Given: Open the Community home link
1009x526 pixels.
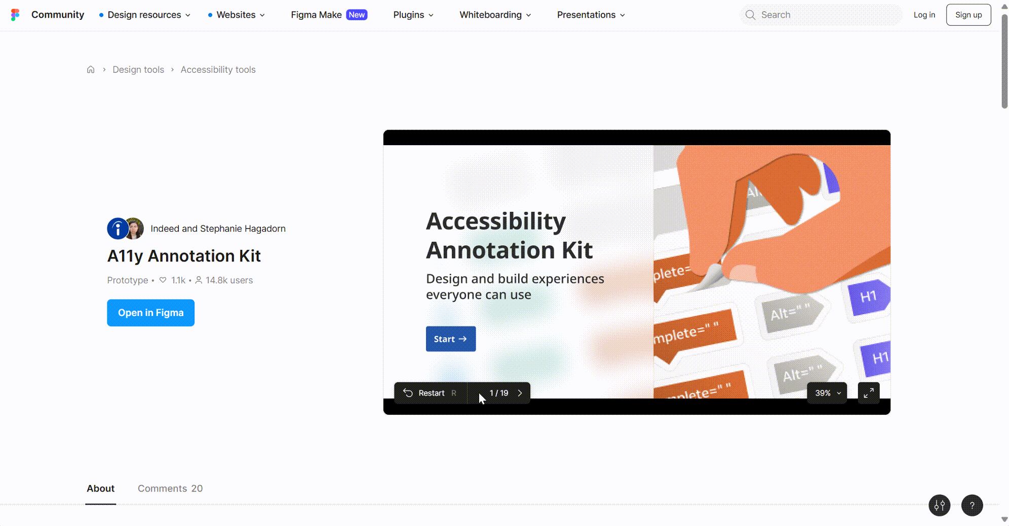Looking at the screenshot, I should [x=58, y=15].
